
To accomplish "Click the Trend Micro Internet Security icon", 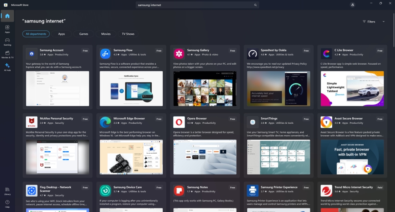I will [326, 191].
